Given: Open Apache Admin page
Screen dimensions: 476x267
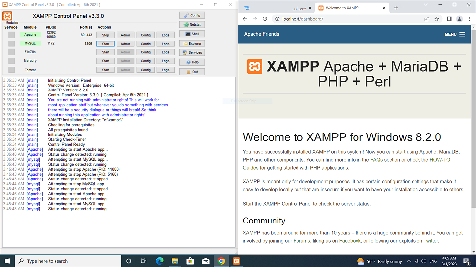Looking at the screenshot, I should (x=125, y=35).
